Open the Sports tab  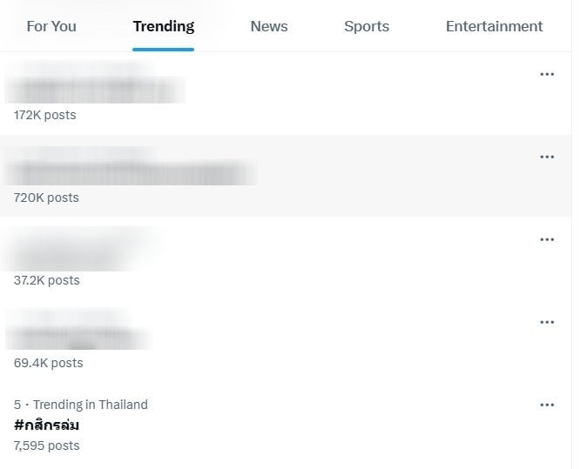pos(367,26)
